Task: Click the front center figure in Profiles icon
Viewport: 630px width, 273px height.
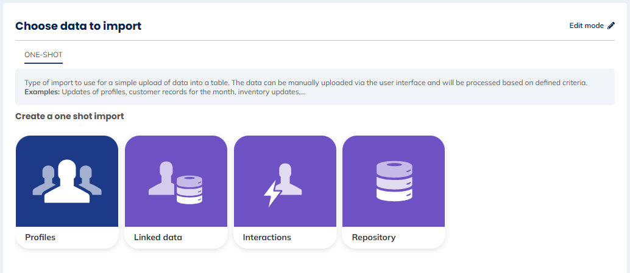Action: pos(67,182)
